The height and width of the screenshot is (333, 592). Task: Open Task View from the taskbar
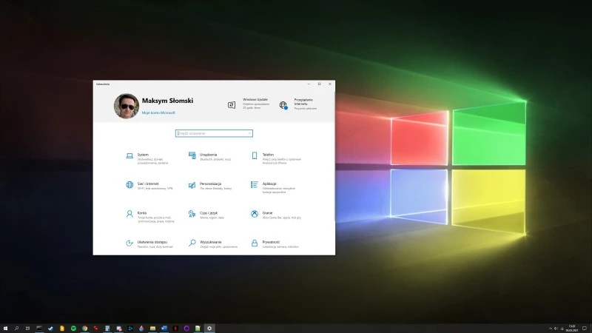[27, 329]
